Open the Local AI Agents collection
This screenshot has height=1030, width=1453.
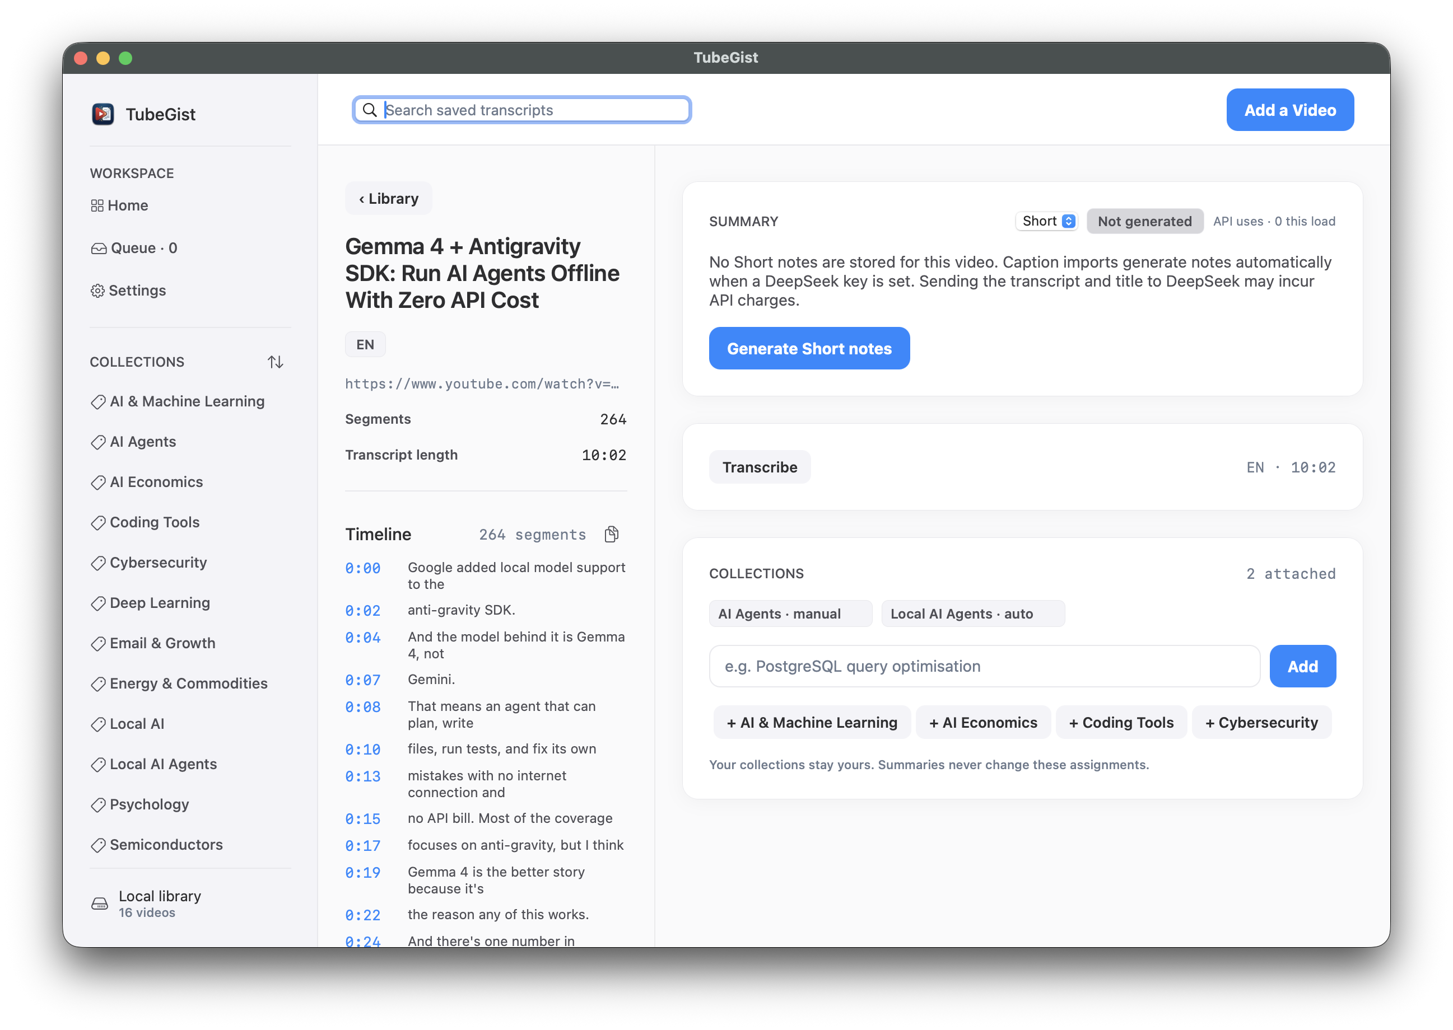click(154, 764)
